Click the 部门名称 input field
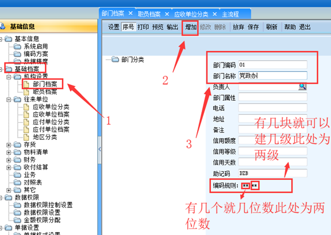 click(x=273, y=76)
